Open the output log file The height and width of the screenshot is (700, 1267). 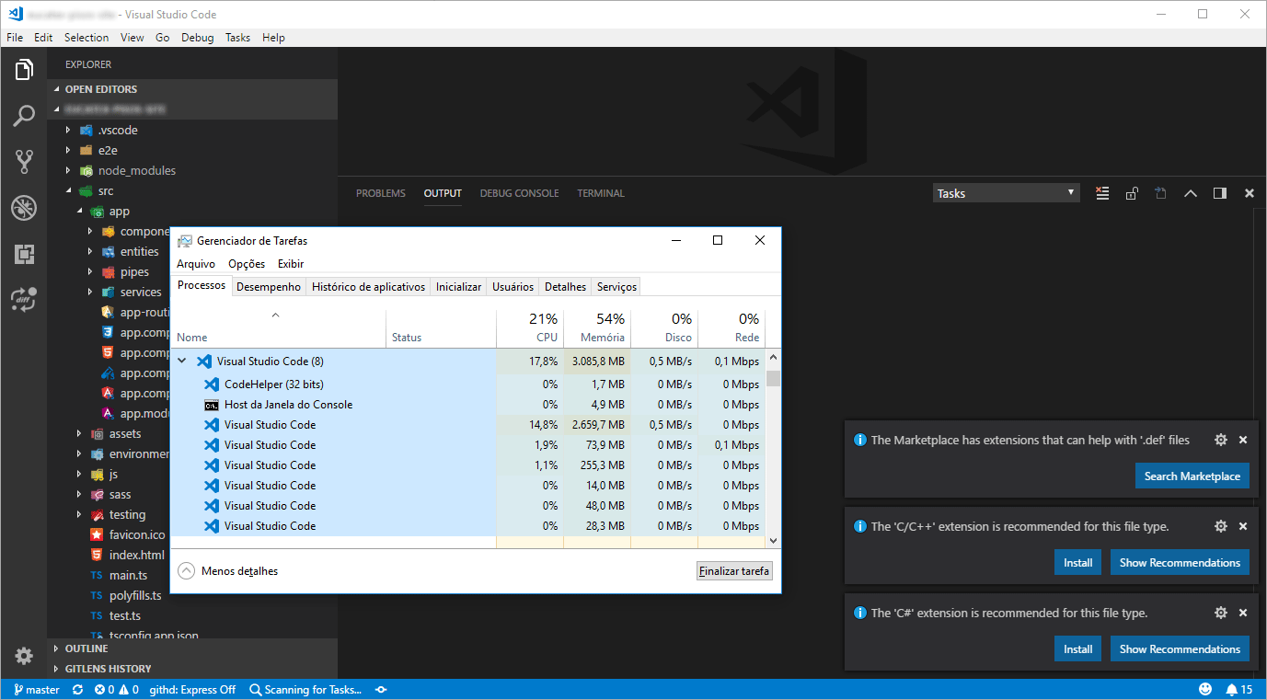1161,193
